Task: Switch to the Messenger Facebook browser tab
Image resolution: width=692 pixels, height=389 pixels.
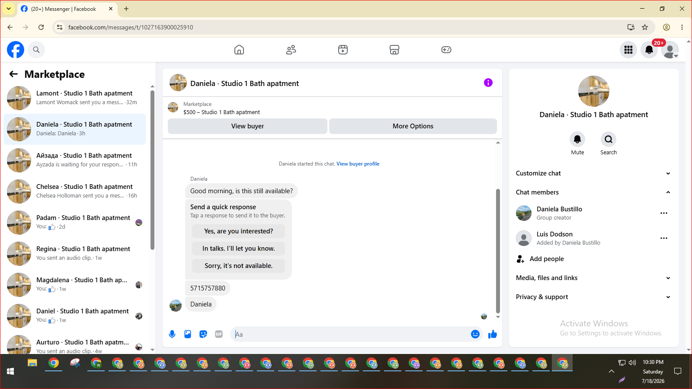Action: [67, 9]
